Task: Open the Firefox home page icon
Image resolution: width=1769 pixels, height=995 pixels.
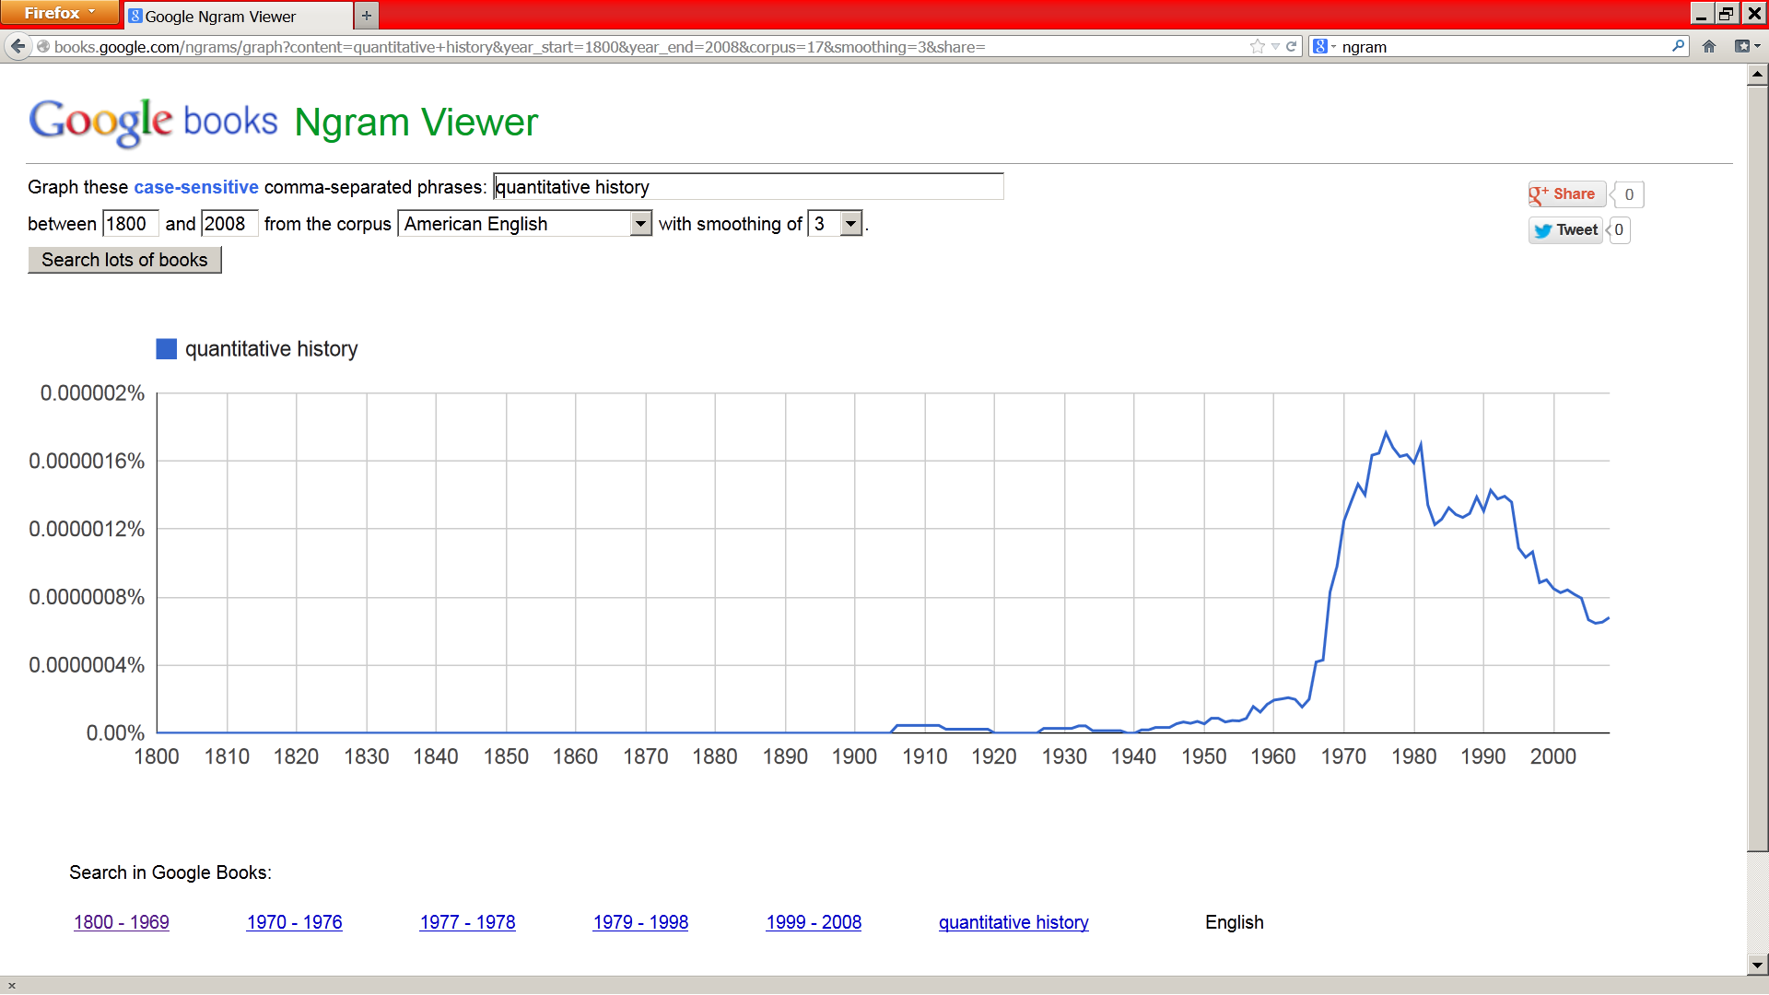Action: pos(1709,46)
